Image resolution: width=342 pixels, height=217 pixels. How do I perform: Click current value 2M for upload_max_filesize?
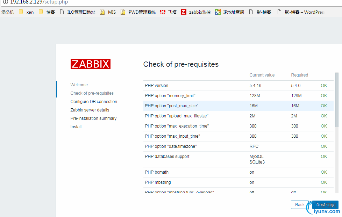coord(252,116)
